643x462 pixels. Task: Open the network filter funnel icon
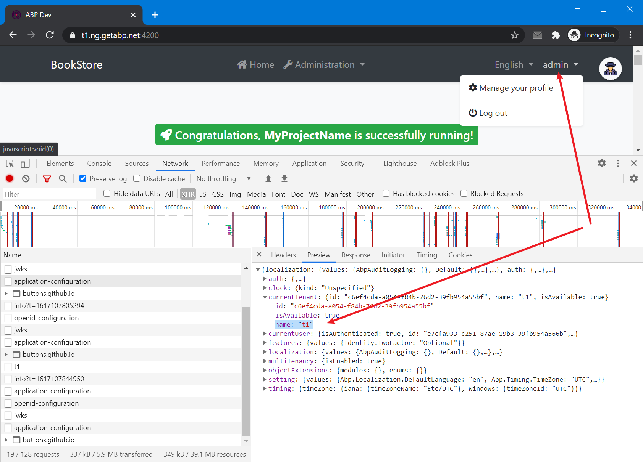47,178
